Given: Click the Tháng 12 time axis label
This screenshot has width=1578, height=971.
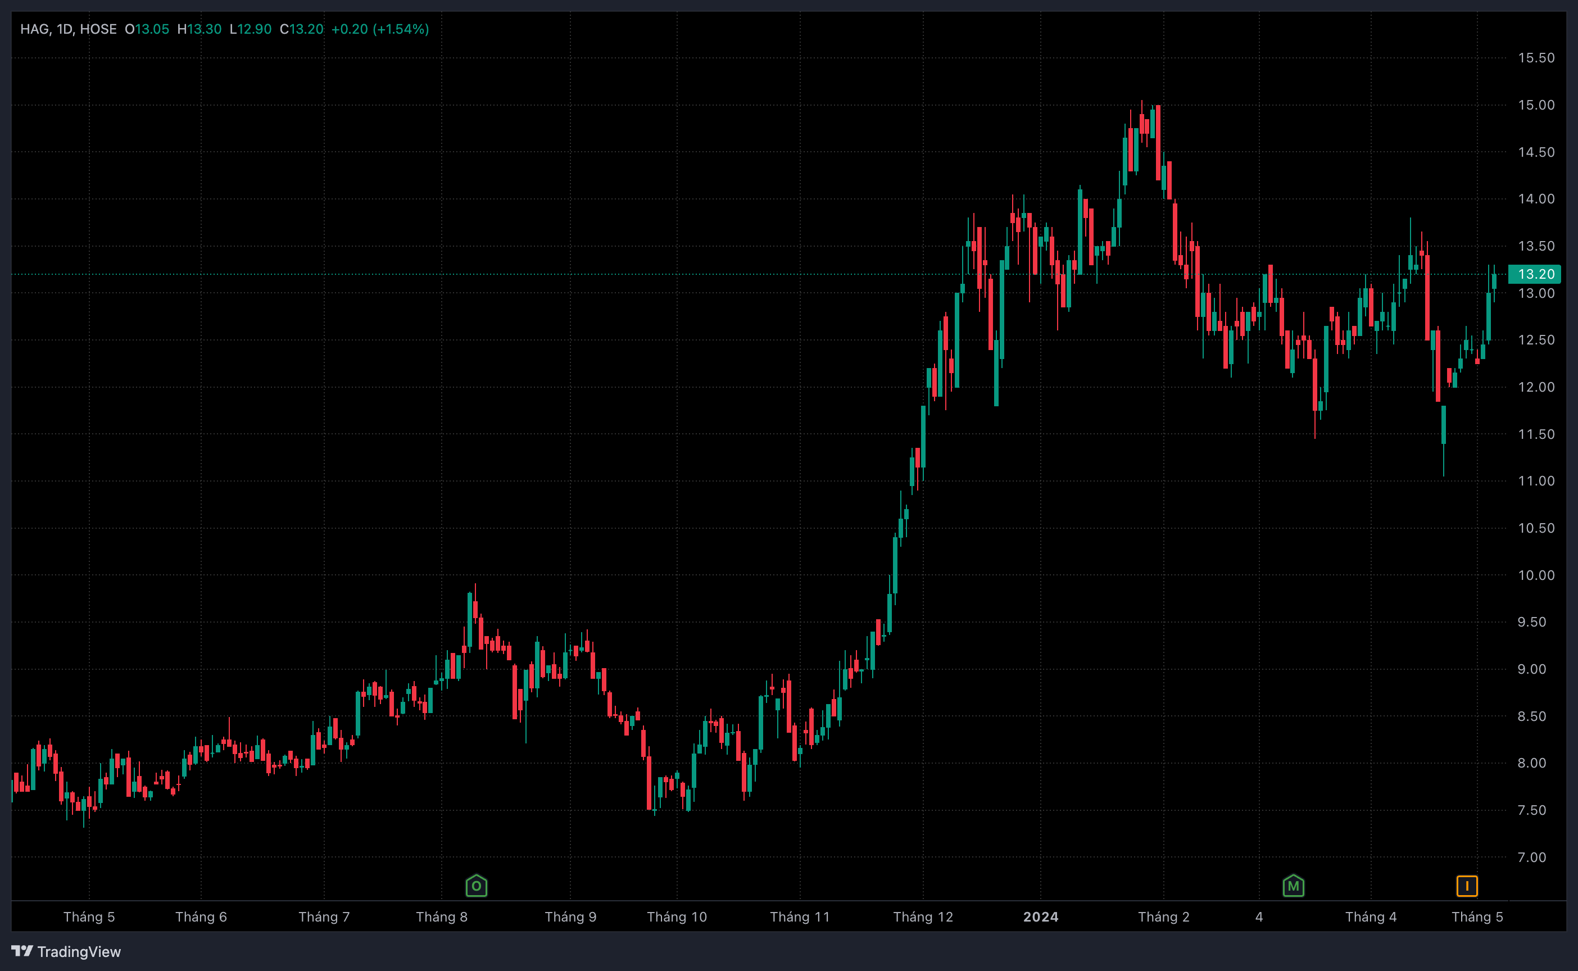Looking at the screenshot, I should (923, 917).
